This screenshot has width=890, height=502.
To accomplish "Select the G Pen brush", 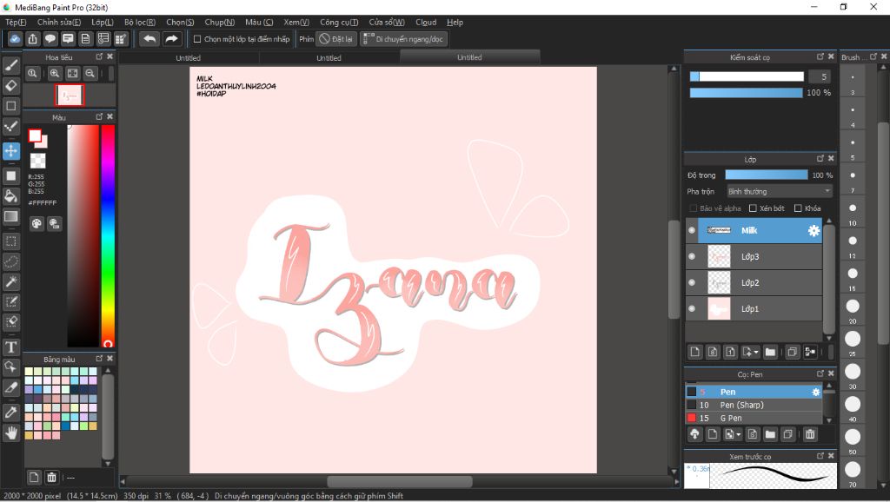I will coord(754,418).
